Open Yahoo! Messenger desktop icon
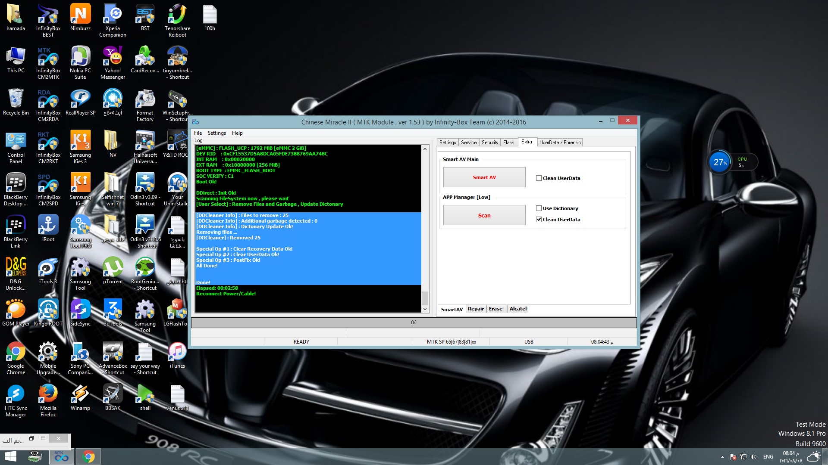Screen dimensions: 828x465 (113, 62)
